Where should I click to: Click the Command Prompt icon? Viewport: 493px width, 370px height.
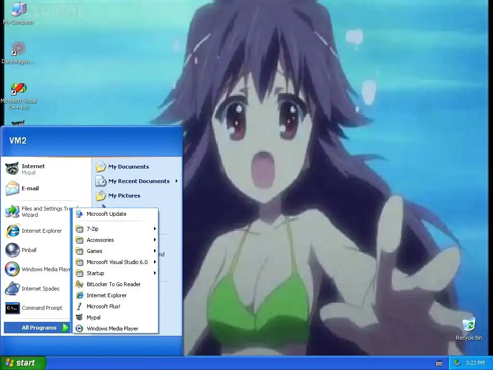[12, 308]
